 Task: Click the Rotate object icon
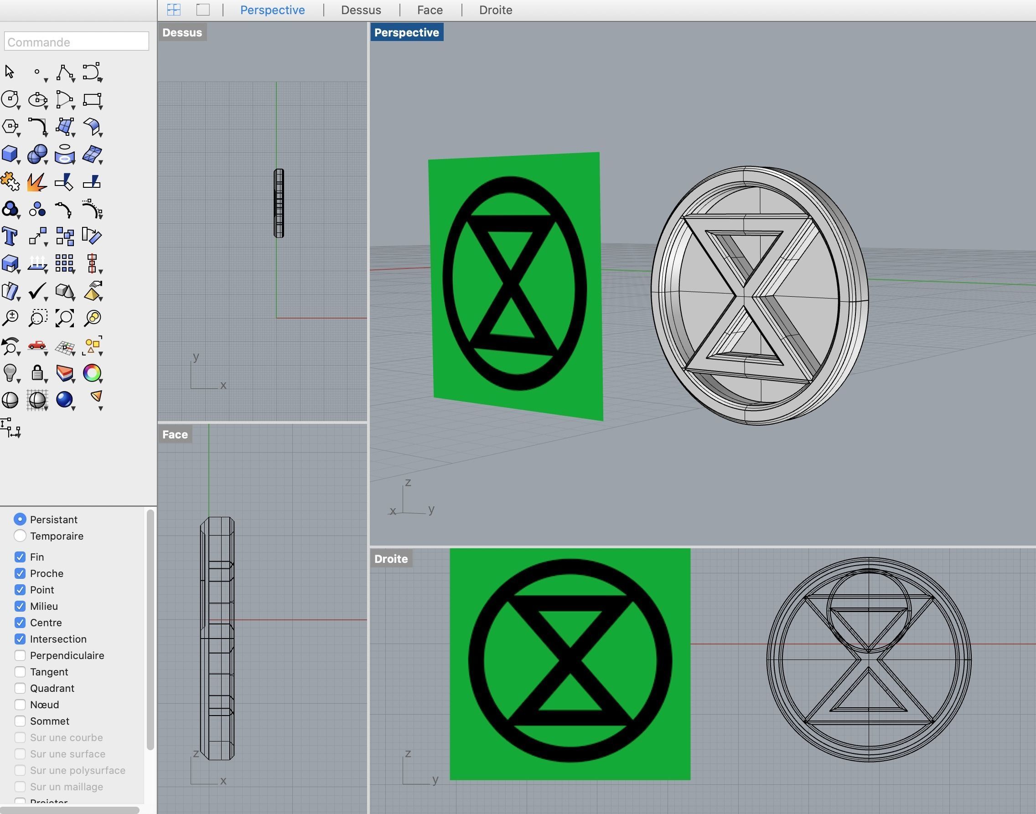coord(93,236)
